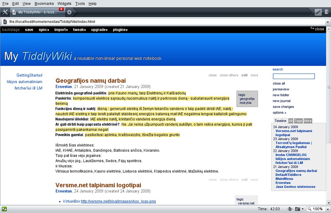Viewport: 331px width, 213px height.
Task: Click close all in sidebar
Action: pos(279,84)
